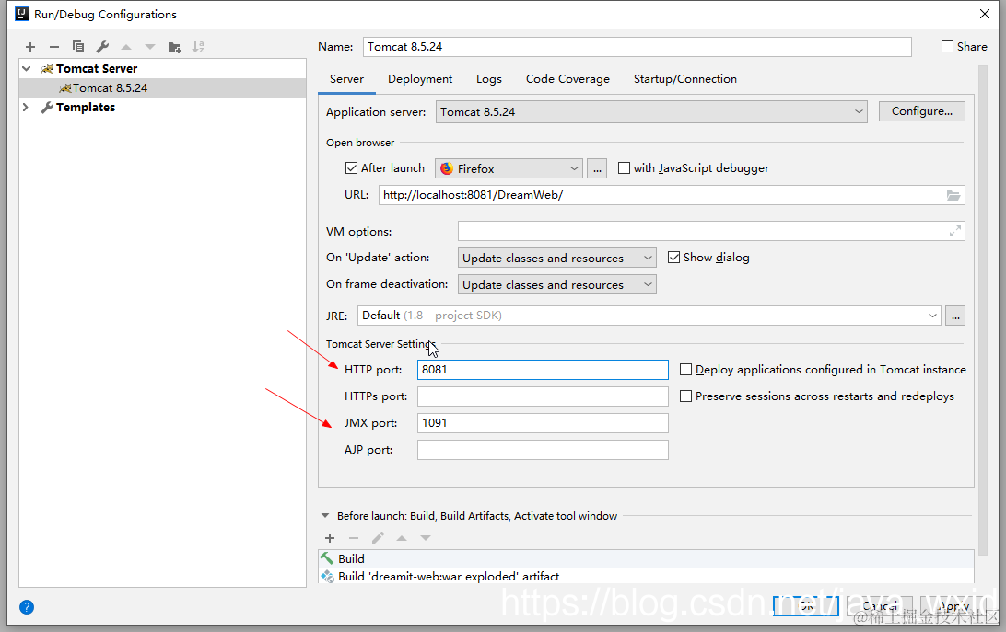Open JRE dropdown
Viewport: 1006px width, 632px height.
pyautogui.click(x=649, y=316)
